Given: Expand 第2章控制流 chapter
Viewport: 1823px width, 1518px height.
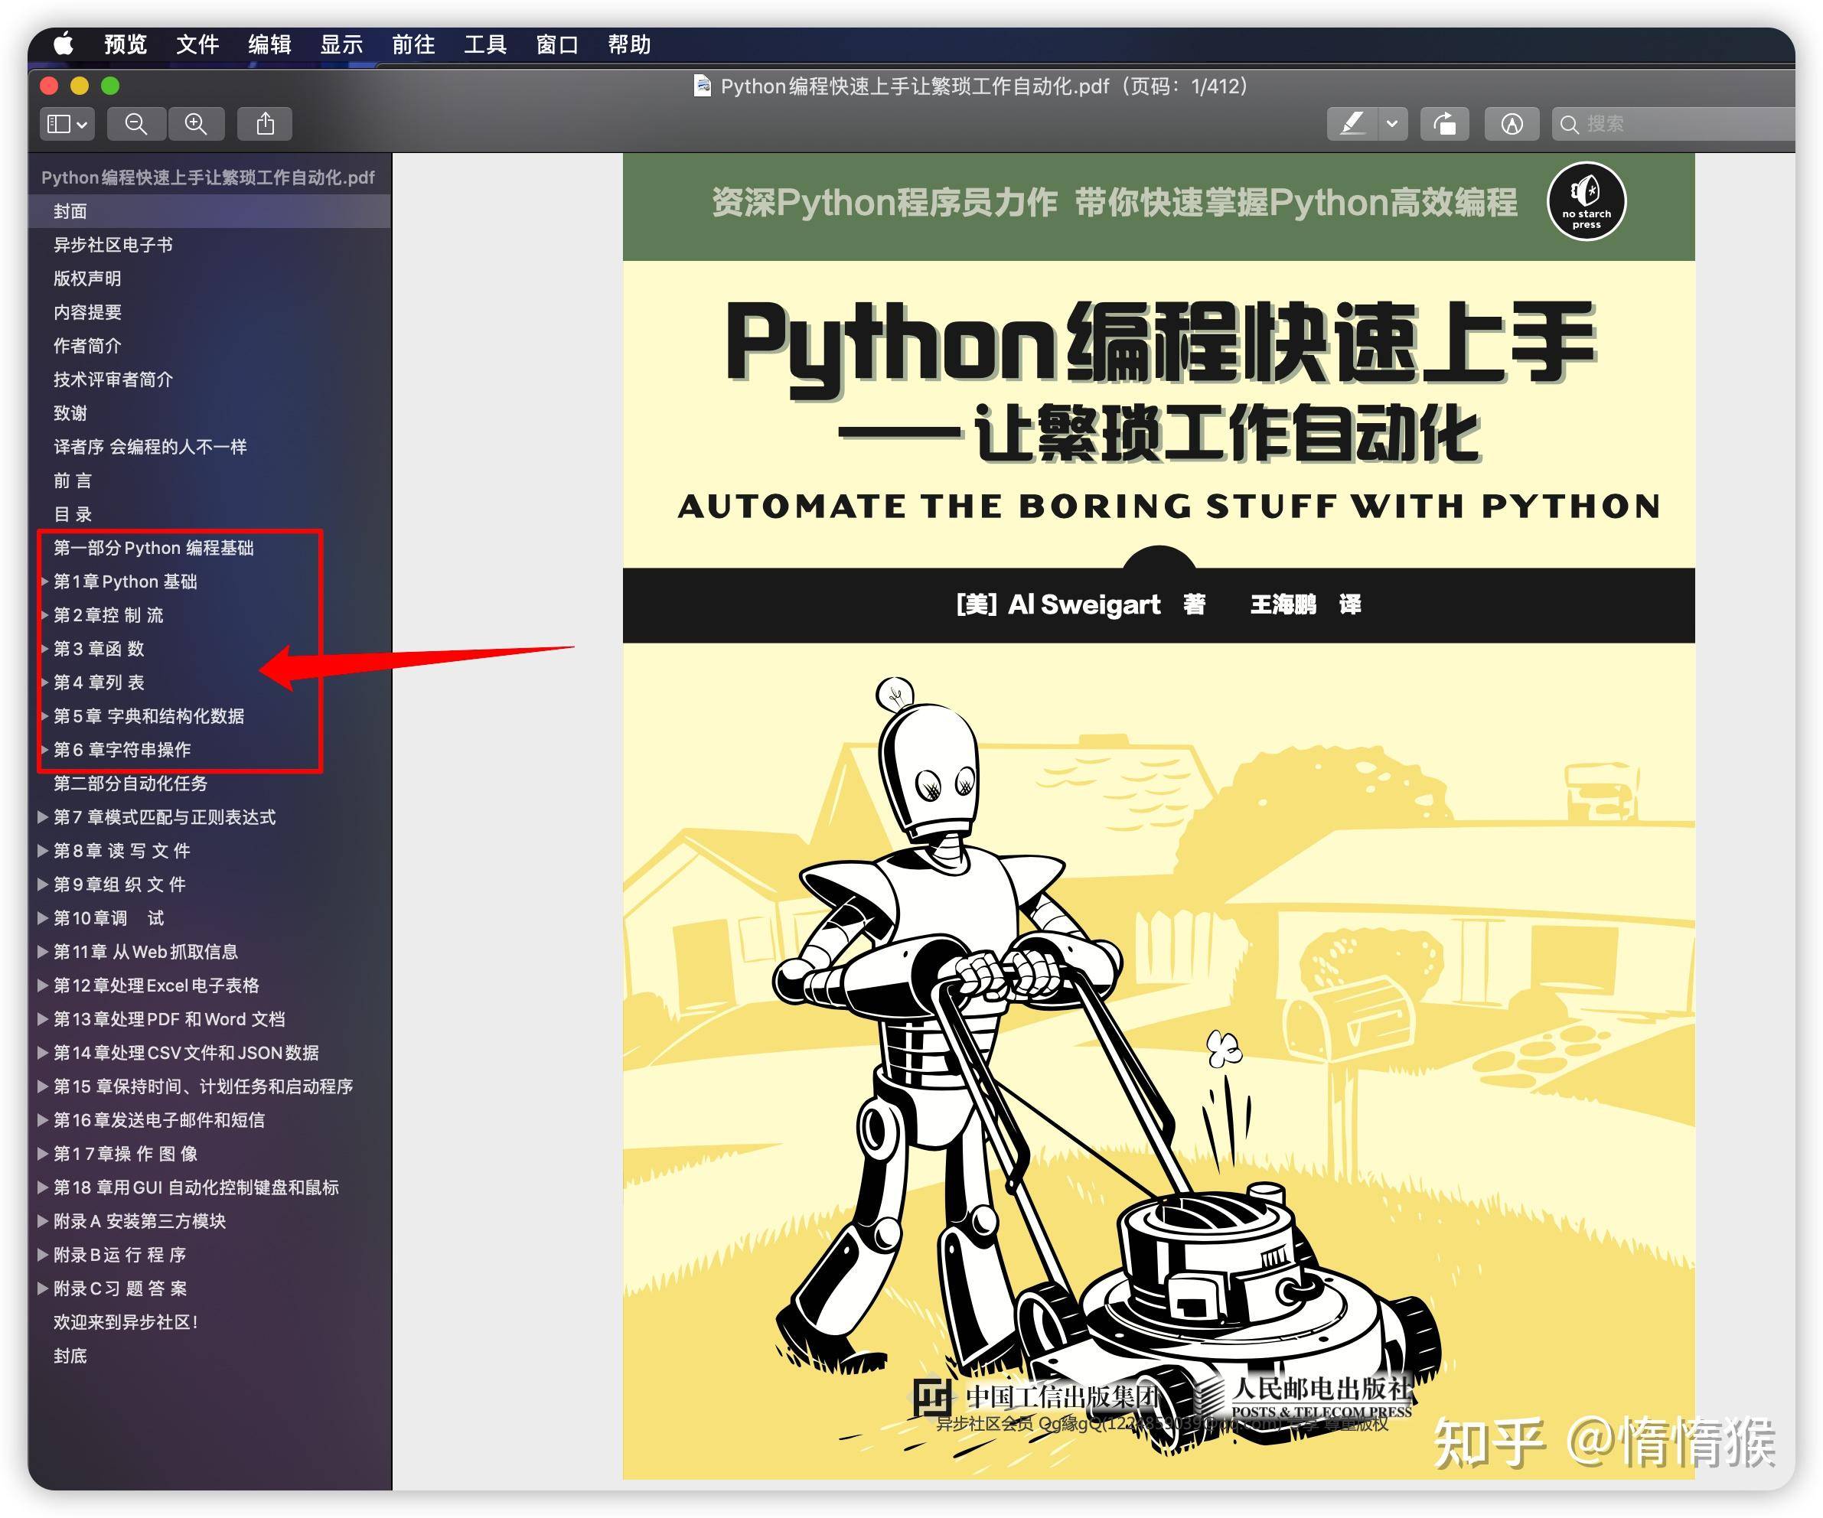Looking at the screenshot, I should click(44, 615).
